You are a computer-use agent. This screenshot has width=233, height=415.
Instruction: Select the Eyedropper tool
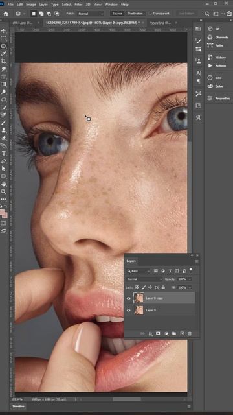3,54
